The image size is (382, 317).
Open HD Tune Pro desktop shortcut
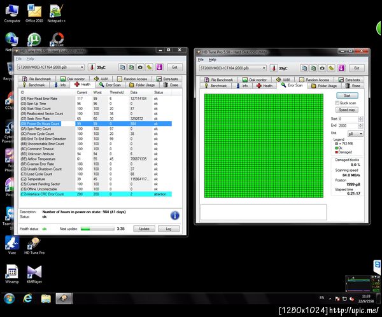(x=34, y=246)
